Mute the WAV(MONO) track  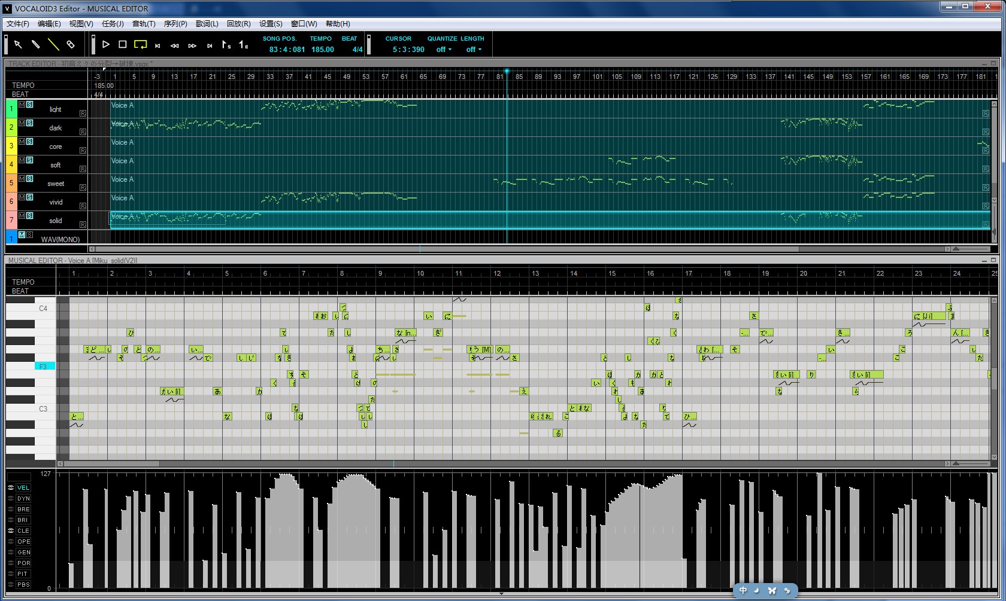22,235
